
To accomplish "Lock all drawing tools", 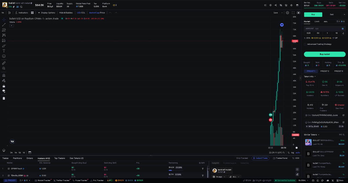I will [x=4, y=86].
